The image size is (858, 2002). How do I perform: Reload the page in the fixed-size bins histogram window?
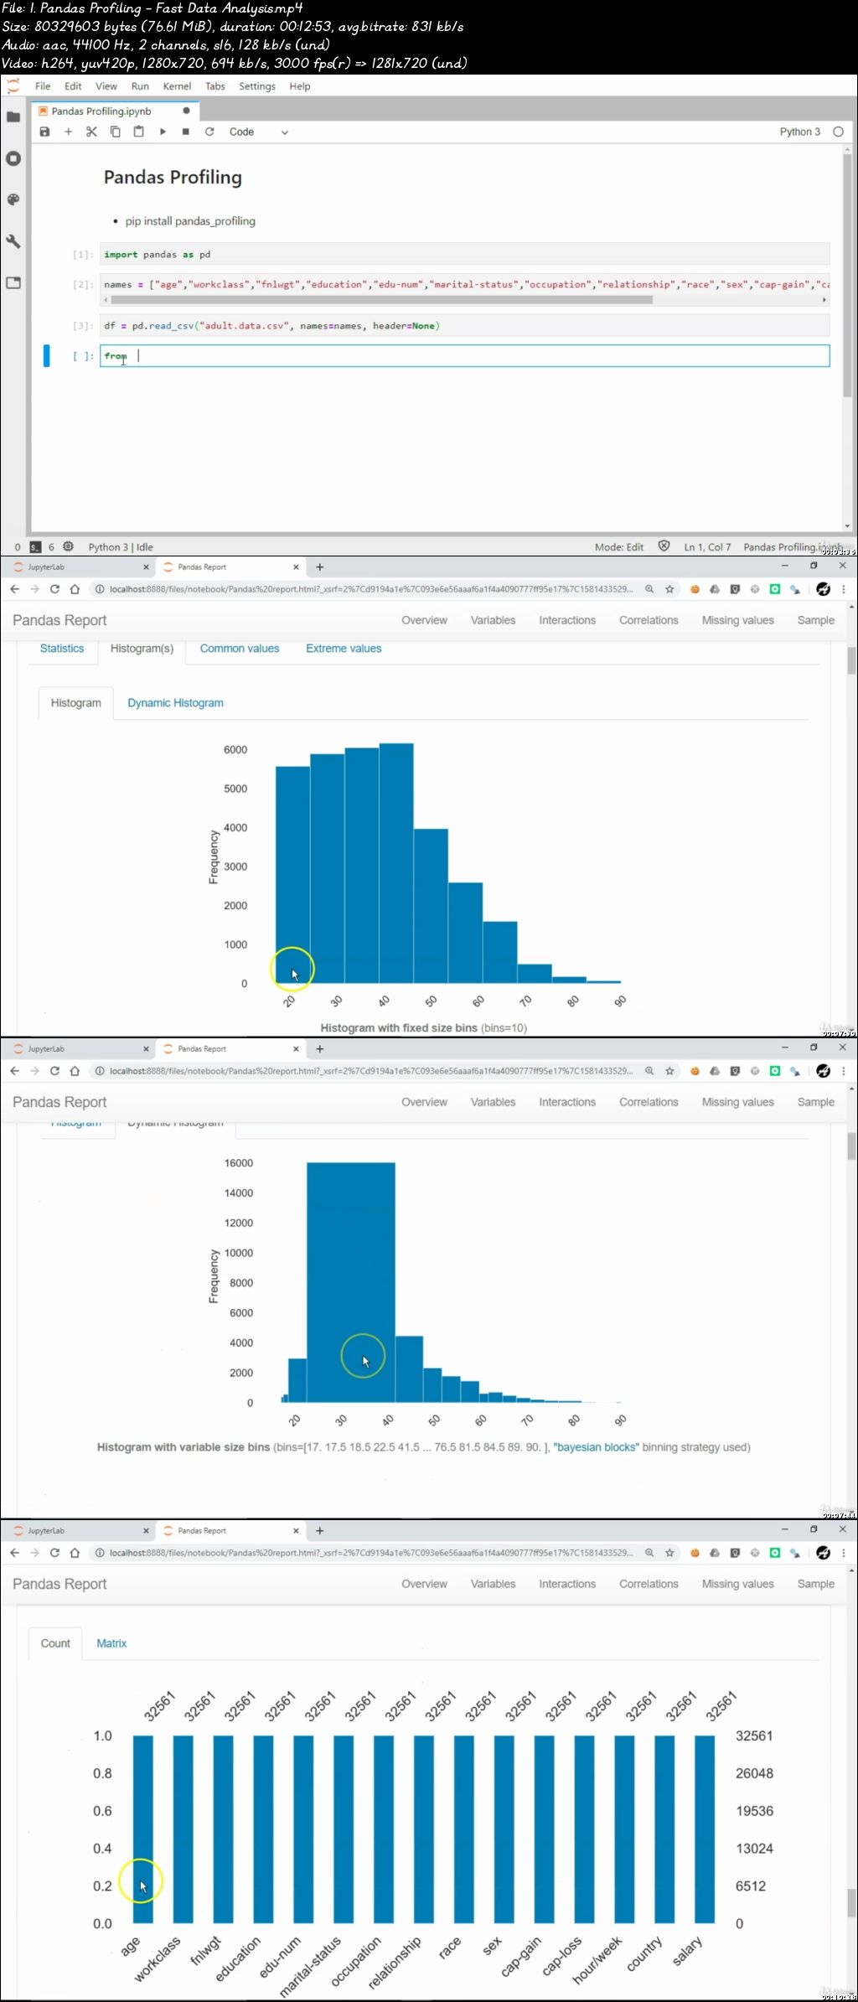(54, 589)
